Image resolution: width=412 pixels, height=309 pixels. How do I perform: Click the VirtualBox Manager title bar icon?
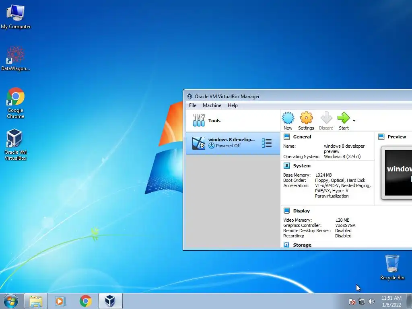click(x=190, y=97)
